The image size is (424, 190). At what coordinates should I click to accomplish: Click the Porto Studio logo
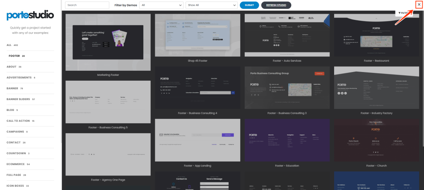click(30, 16)
